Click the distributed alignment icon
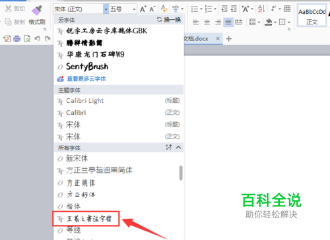330x240 pixels. pyautogui.click(x=238, y=22)
